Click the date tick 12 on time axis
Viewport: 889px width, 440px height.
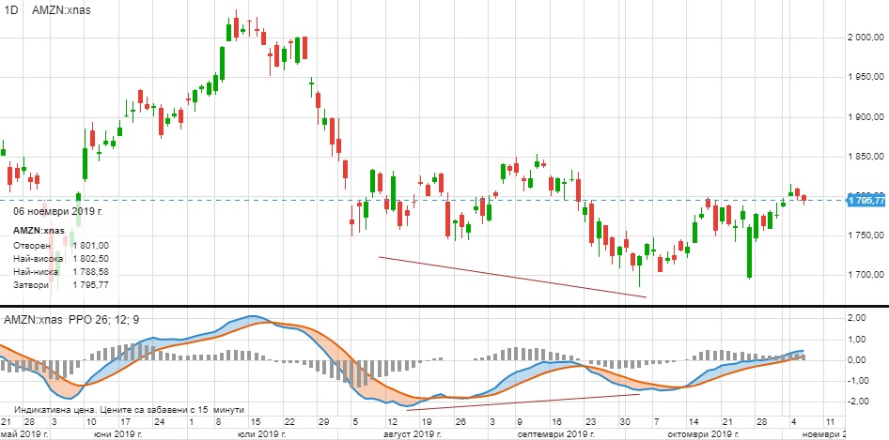click(391, 422)
